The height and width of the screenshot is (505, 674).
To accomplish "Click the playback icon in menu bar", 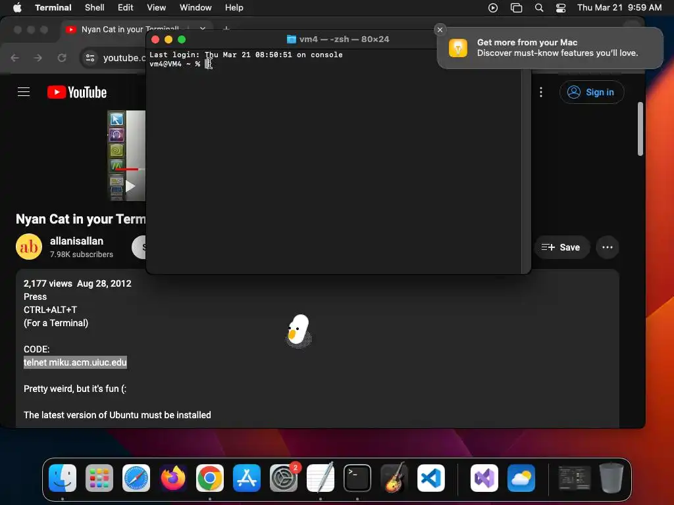I will point(493,8).
